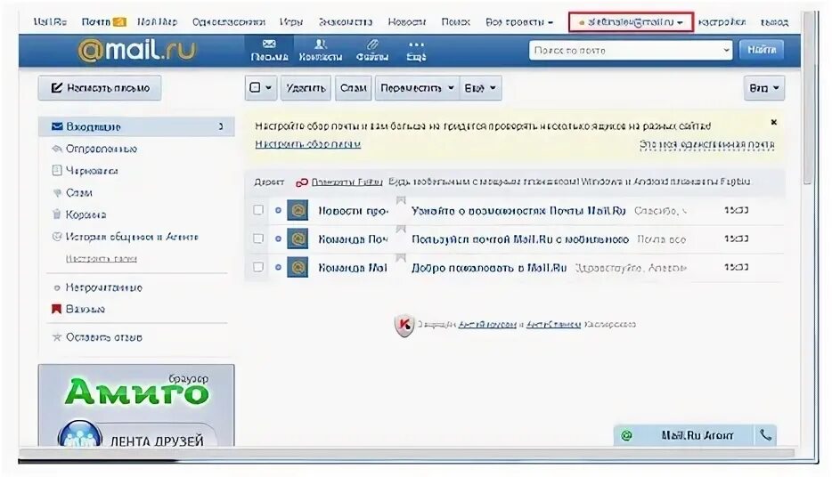The image size is (832, 477).
Task: Open the Вид view dropdown
Action: coord(764,88)
